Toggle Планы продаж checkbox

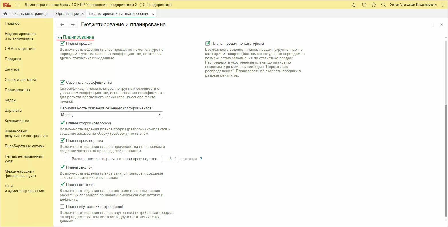(62, 43)
